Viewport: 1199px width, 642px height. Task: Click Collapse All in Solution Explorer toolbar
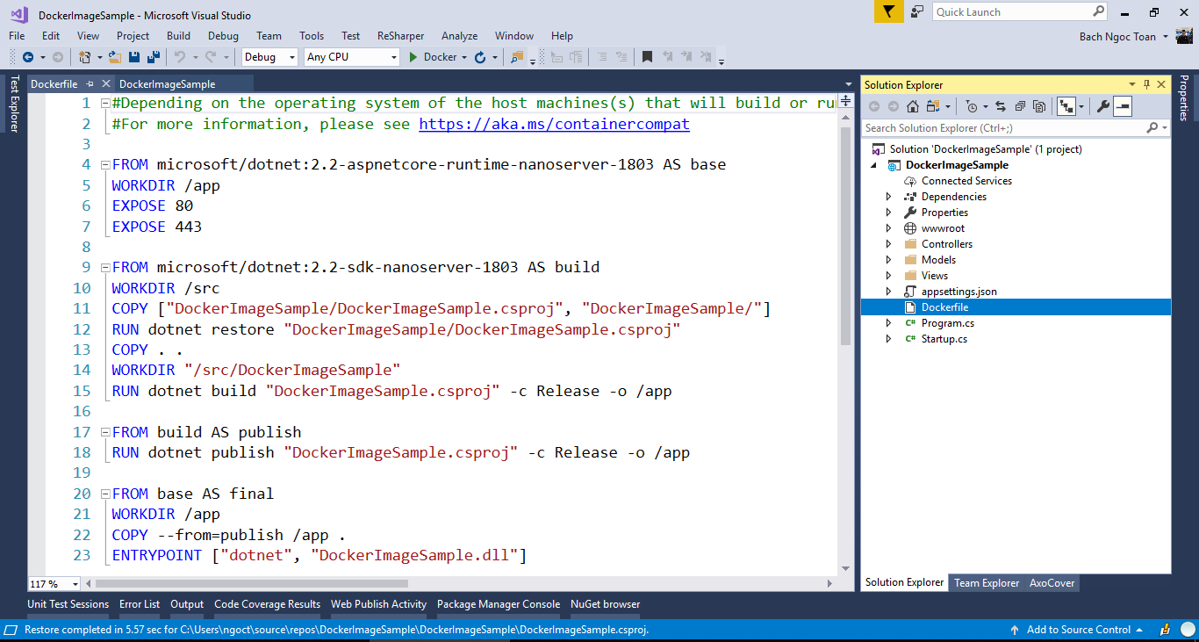1020,106
